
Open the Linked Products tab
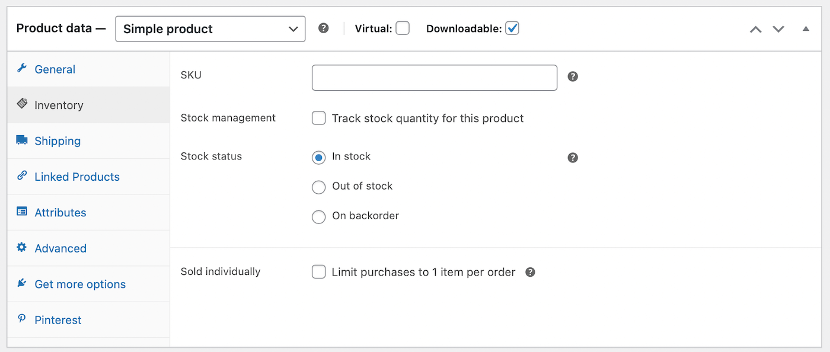coord(76,176)
